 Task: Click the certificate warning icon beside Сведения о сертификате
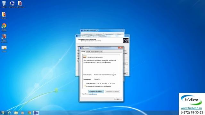coord(85,57)
